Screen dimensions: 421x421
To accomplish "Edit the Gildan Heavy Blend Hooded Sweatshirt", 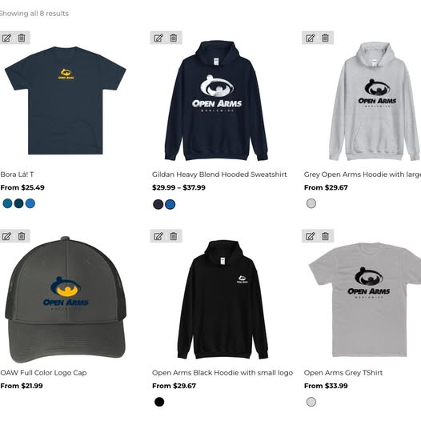I will [158, 38].
